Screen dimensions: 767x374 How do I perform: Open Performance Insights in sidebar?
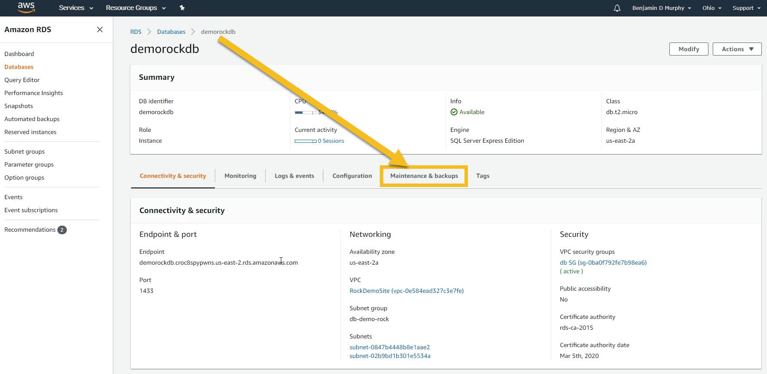33,93
